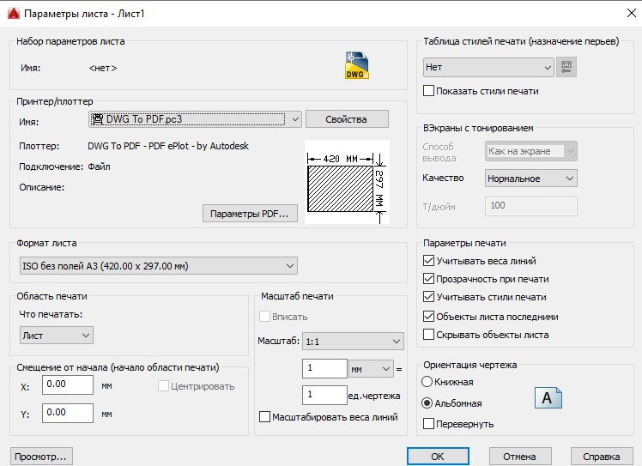Toggle Учитывать веса линий checkbox
Image resolution: width=642 pixels, height=466 pixels.
click(428, 260)
